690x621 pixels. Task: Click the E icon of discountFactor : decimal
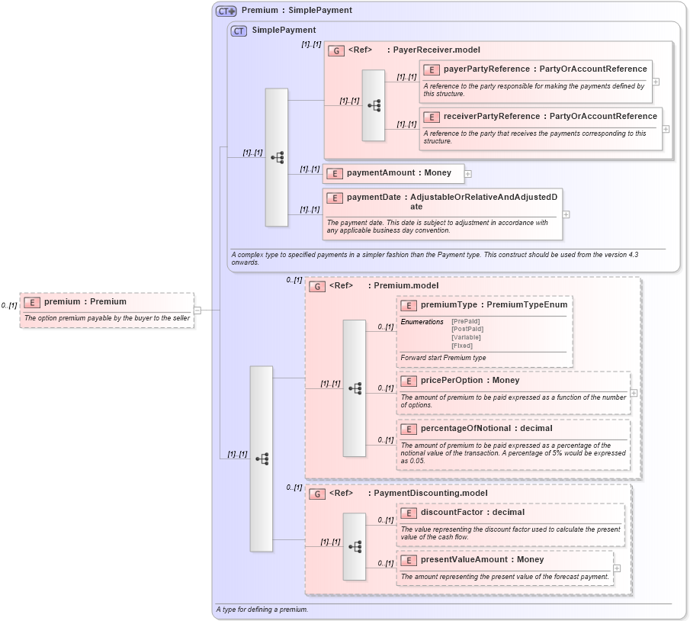(408, 513)
